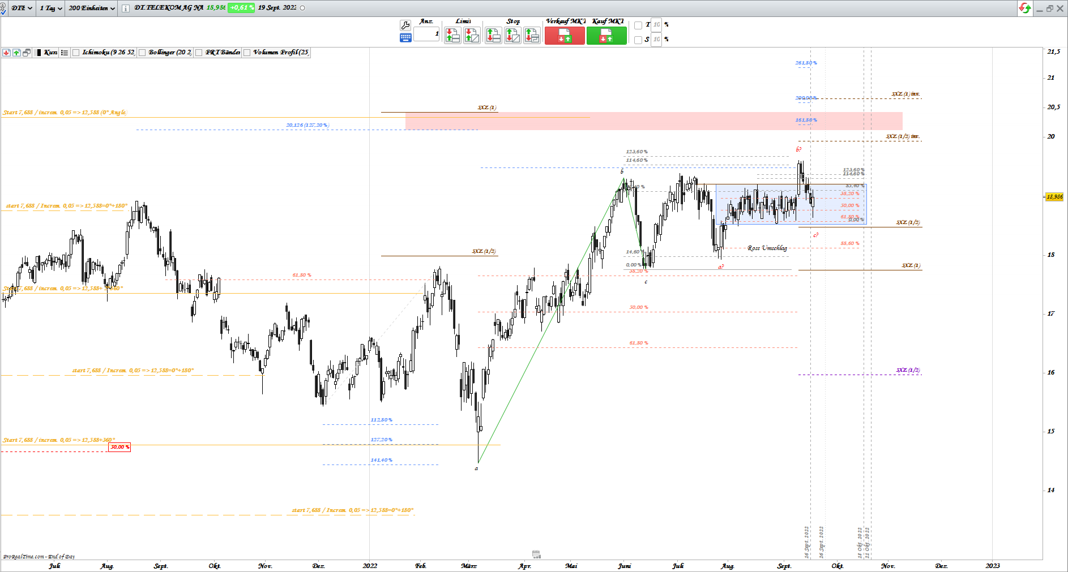Open the indicator list icon
The width and height of the screenshot is (1068, 572).
click(65, 53)
